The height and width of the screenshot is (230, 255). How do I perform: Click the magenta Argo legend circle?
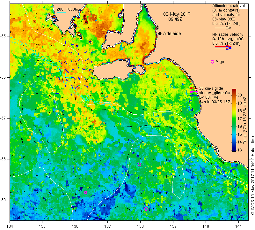[x=212, y=62]
